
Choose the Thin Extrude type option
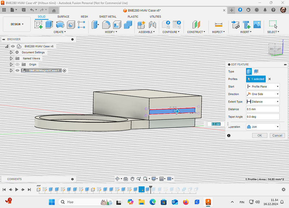pos(256,71)
